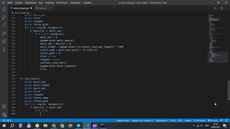Open the Справка menu

(x=87, y=3)
